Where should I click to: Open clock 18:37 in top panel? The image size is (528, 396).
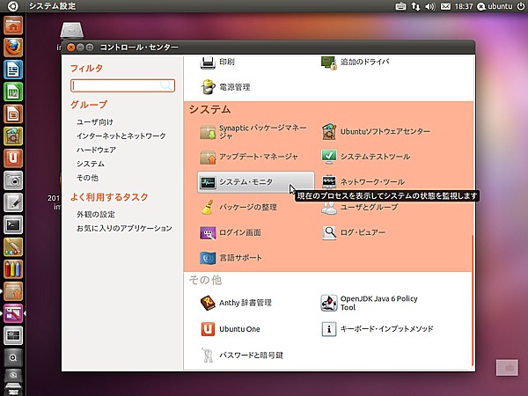[464, 6]
